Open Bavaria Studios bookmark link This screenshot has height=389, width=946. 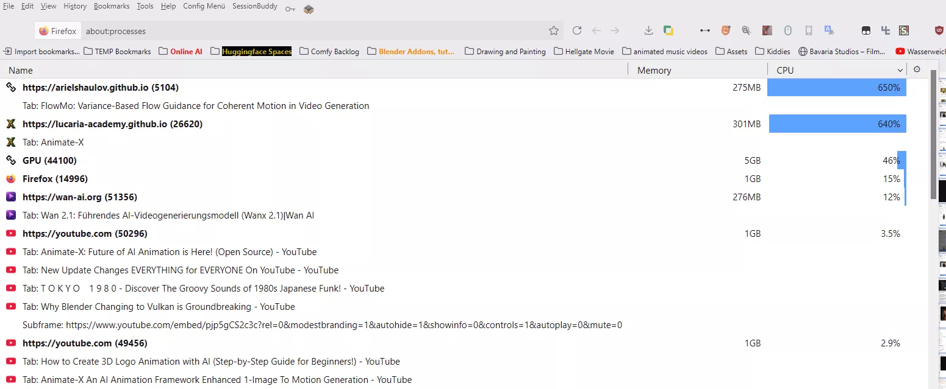pyautogui.click(x=842, y=52)
